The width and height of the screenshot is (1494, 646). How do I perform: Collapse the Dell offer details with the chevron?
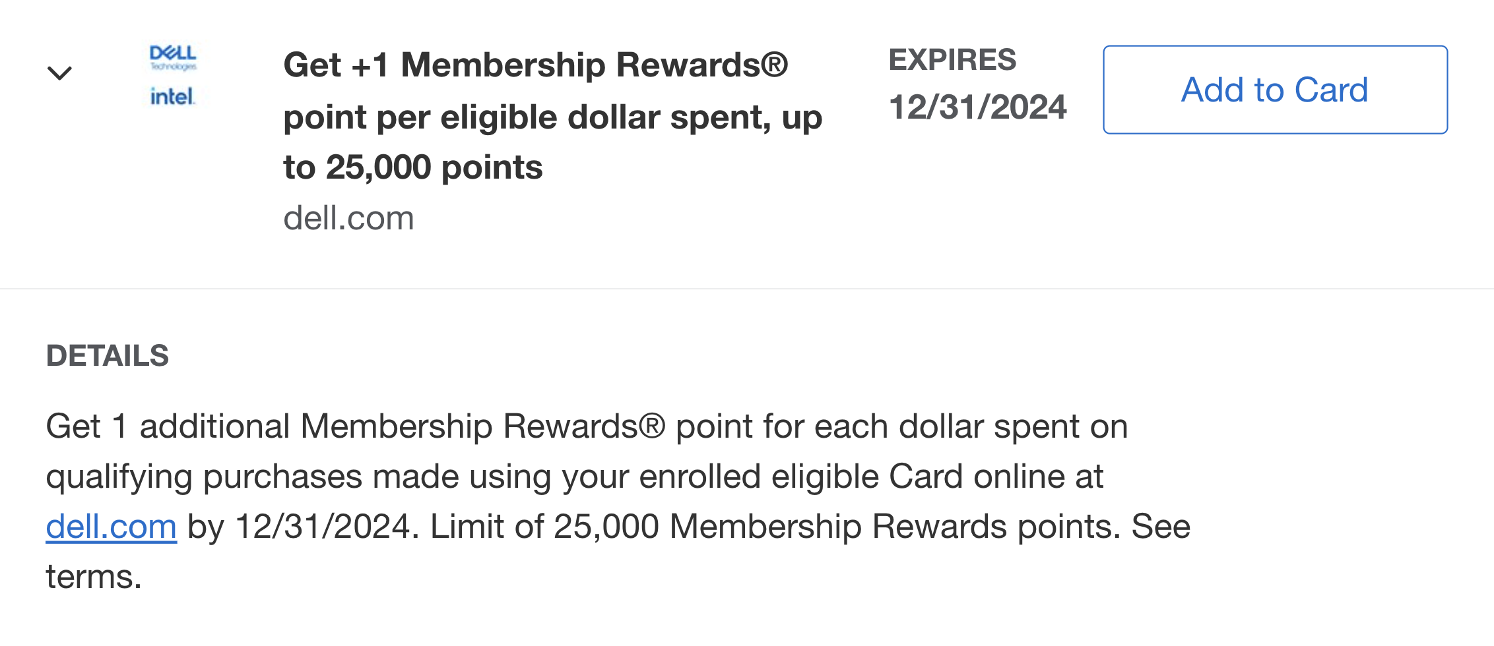(61, 73)
